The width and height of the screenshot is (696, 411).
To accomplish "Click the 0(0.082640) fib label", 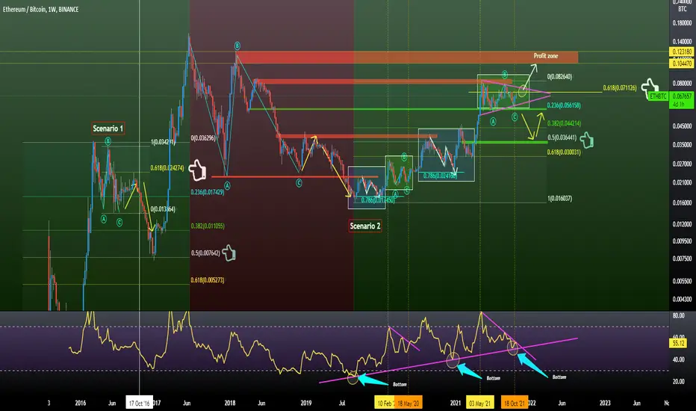I will [x=559, y=76].
